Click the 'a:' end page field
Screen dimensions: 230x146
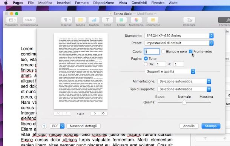[x=179, y=64]
